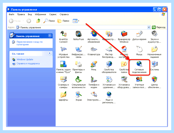Open Справка и поддержка link
The height and width of the screenshot is (133, 174).
coord(28,64)
